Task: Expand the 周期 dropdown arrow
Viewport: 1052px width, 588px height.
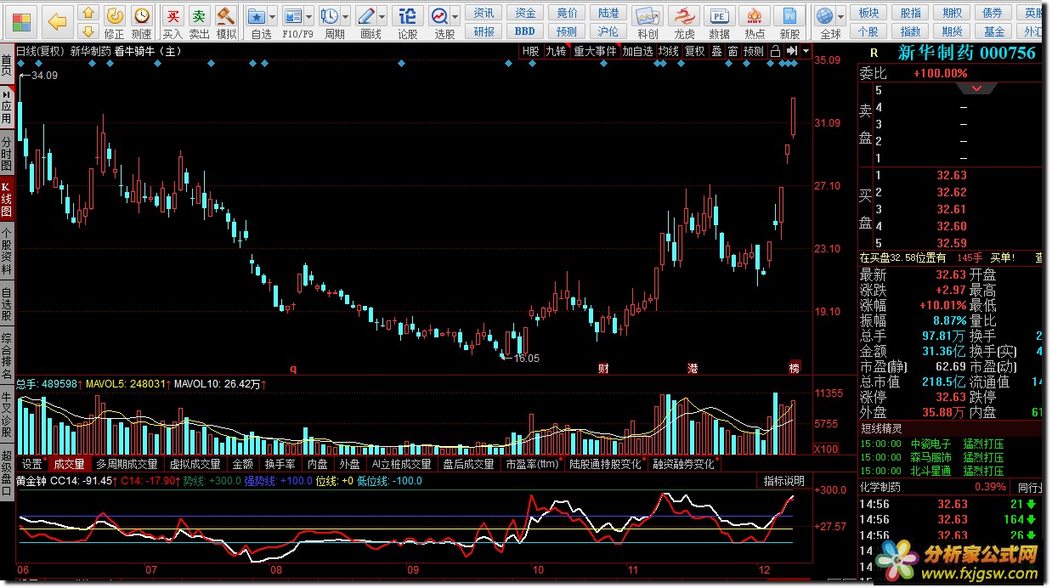Action: pyautogui.click(x=345, y=17)
